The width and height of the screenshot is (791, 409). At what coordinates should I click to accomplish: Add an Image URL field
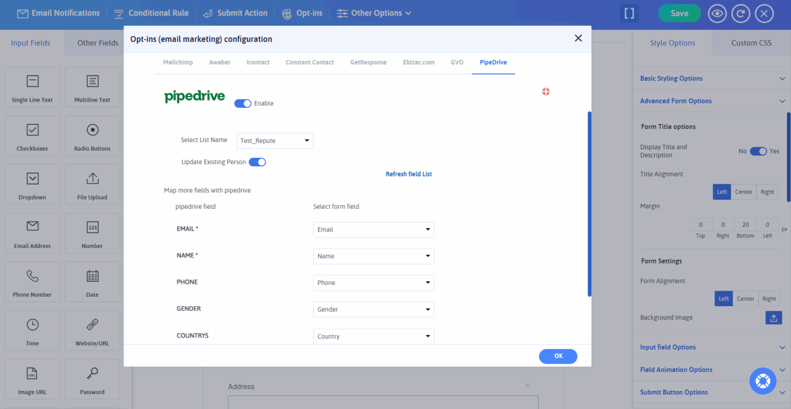(x=32, y=379)
